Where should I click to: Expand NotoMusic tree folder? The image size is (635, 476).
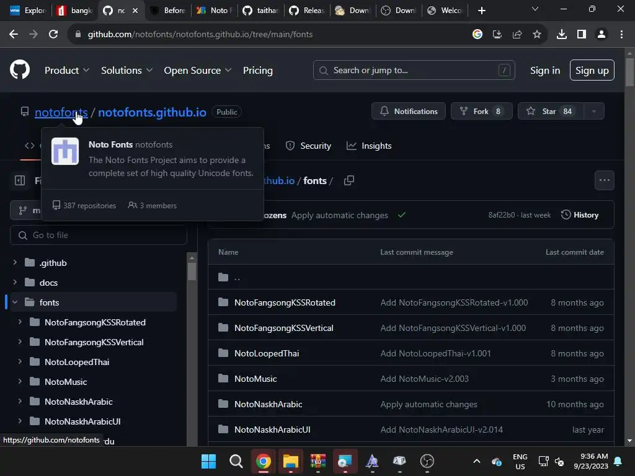click(x=20, y=381)
